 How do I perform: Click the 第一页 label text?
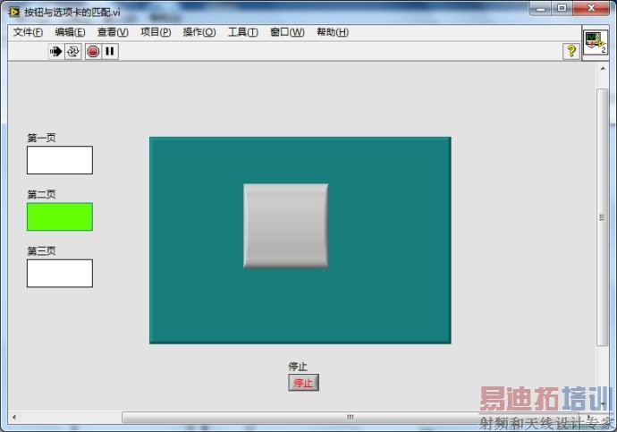(41, 138)
